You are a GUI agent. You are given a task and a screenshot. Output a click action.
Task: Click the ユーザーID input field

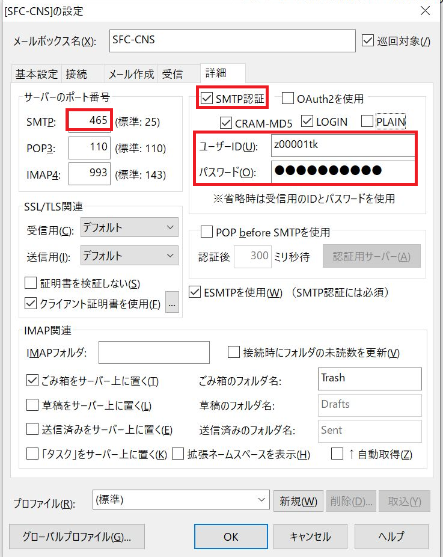pyautogui.click(x=343, y=146)
